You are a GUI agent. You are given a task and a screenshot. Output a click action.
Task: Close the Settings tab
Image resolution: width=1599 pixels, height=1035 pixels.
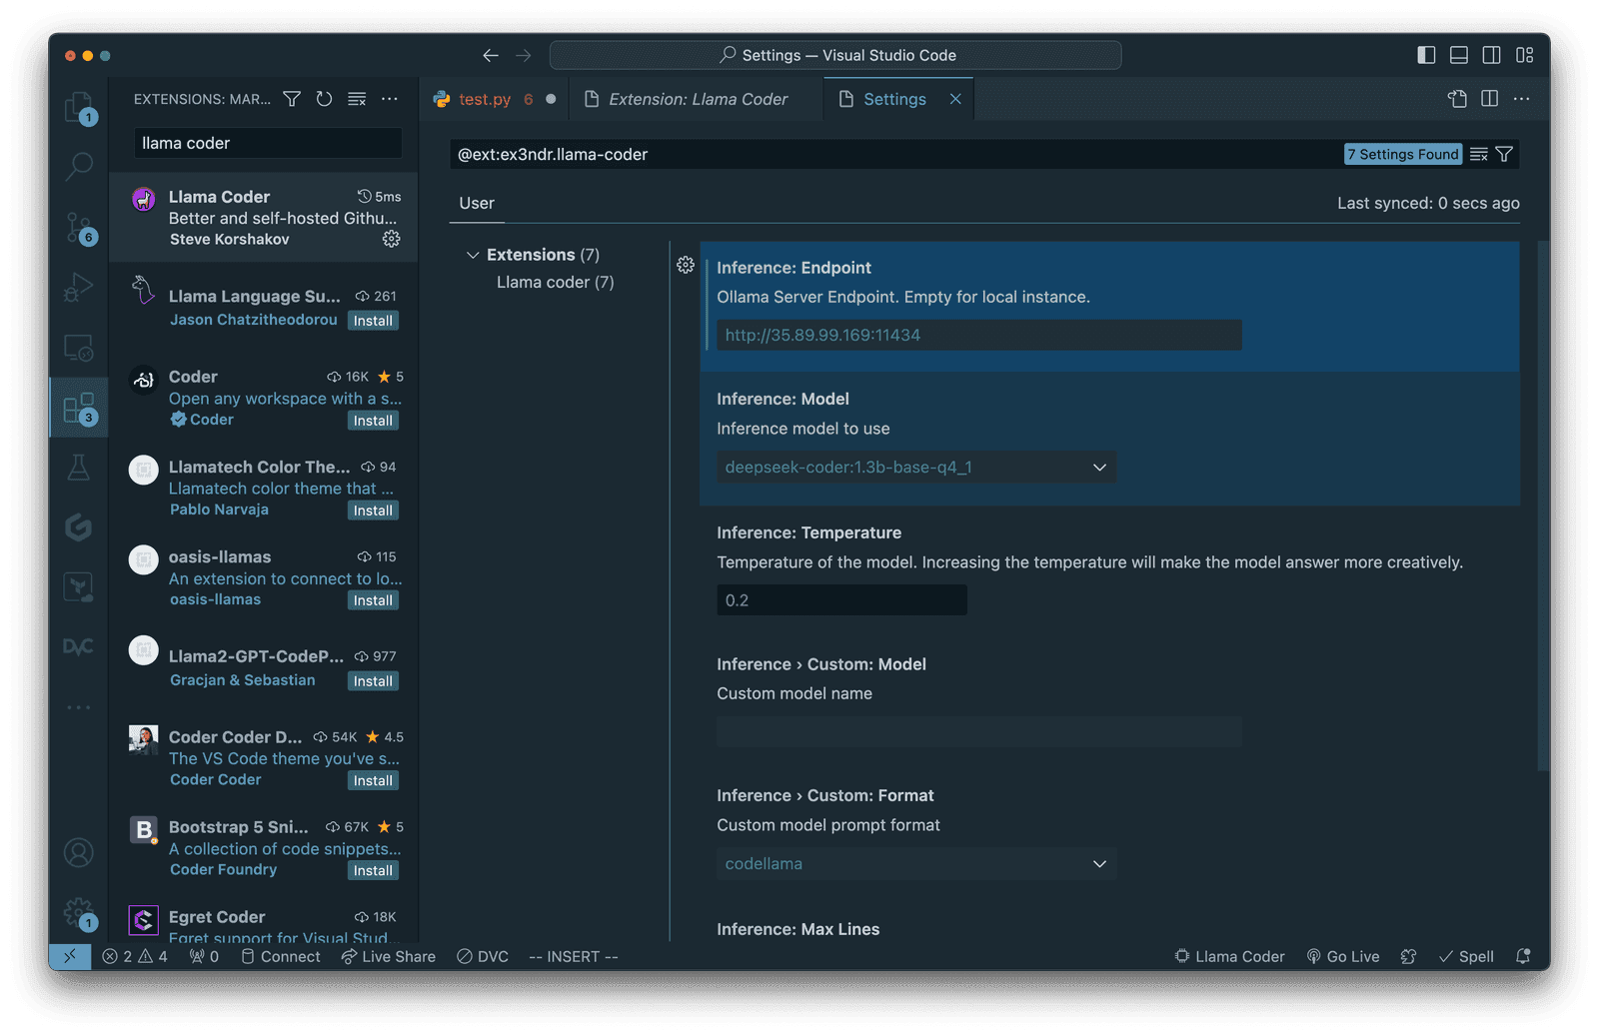tap(955, 99)
